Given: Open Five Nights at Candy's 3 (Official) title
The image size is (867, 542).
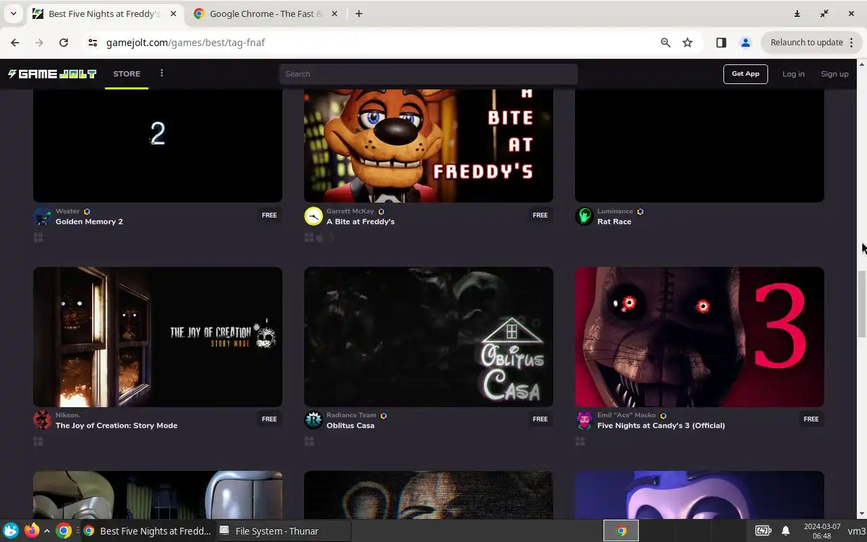Looking at the screenshot, I should coord(661,425).
